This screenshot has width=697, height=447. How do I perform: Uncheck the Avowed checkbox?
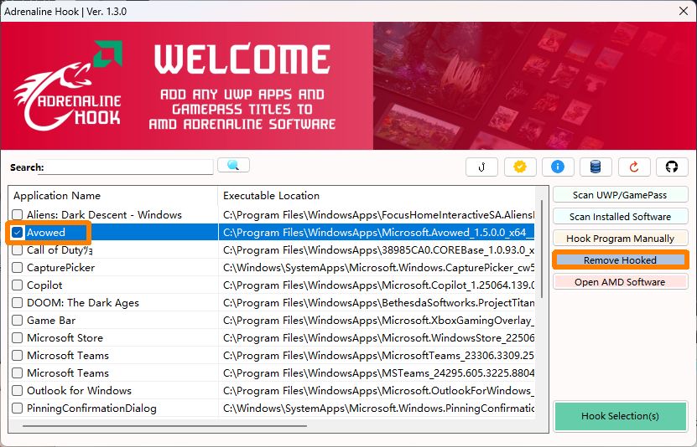coord(18,233)
